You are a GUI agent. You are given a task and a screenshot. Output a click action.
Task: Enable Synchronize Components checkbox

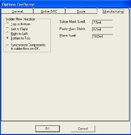pyautogui.click(x=7, y=46)
